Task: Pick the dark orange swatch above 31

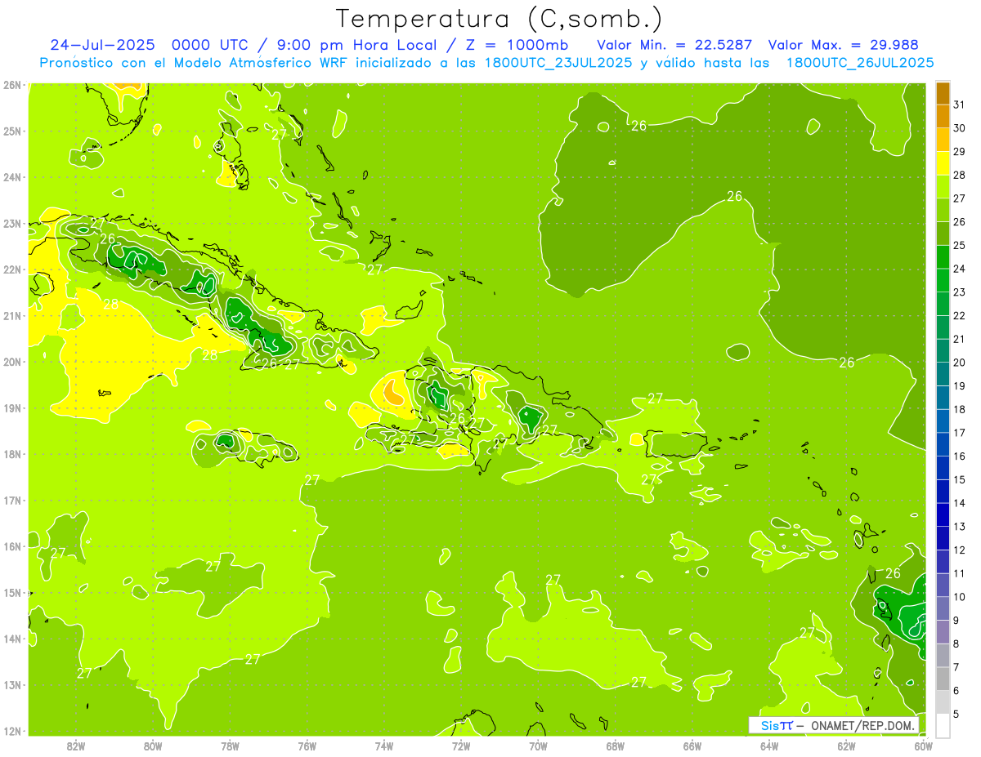Action: [x=943, y=93]
